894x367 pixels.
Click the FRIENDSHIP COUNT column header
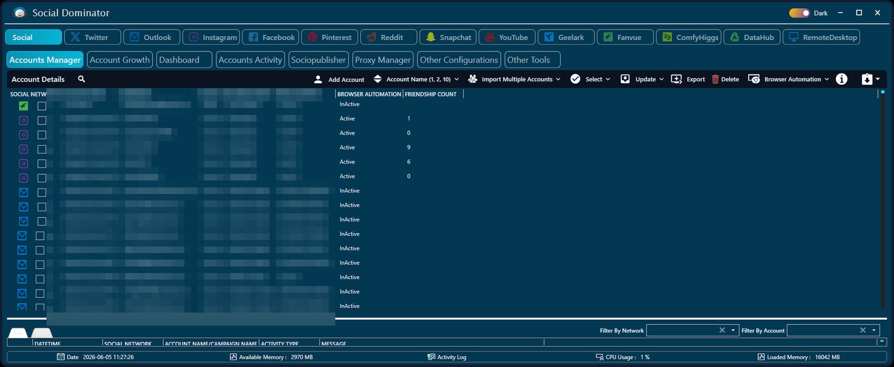pos(431,94)
